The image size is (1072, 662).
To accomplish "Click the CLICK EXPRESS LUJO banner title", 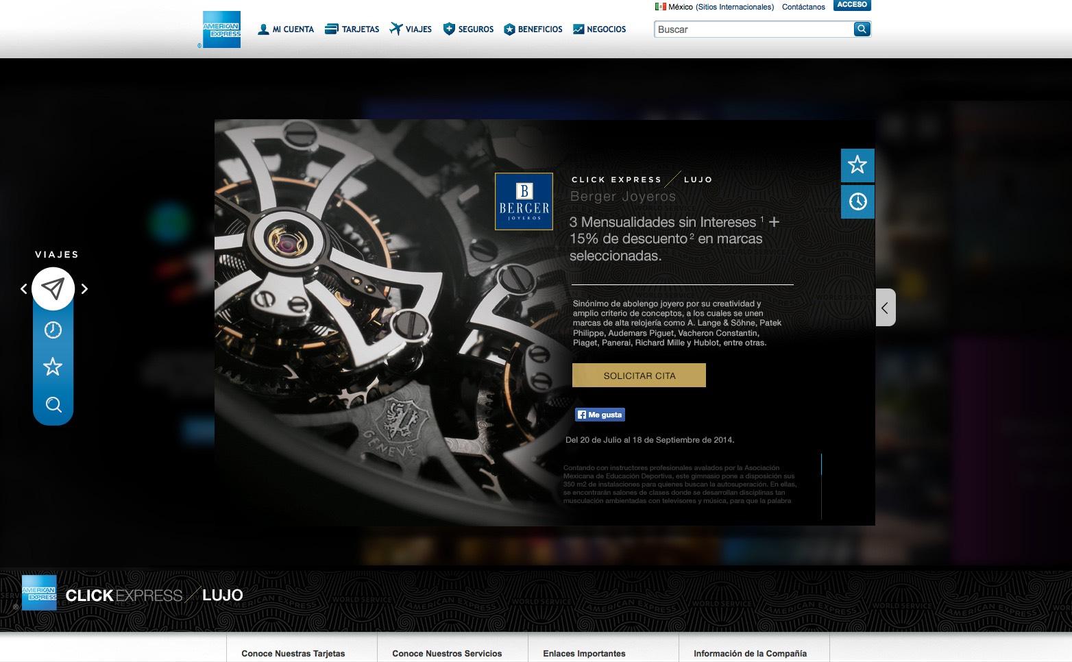I will click(154, 595).
